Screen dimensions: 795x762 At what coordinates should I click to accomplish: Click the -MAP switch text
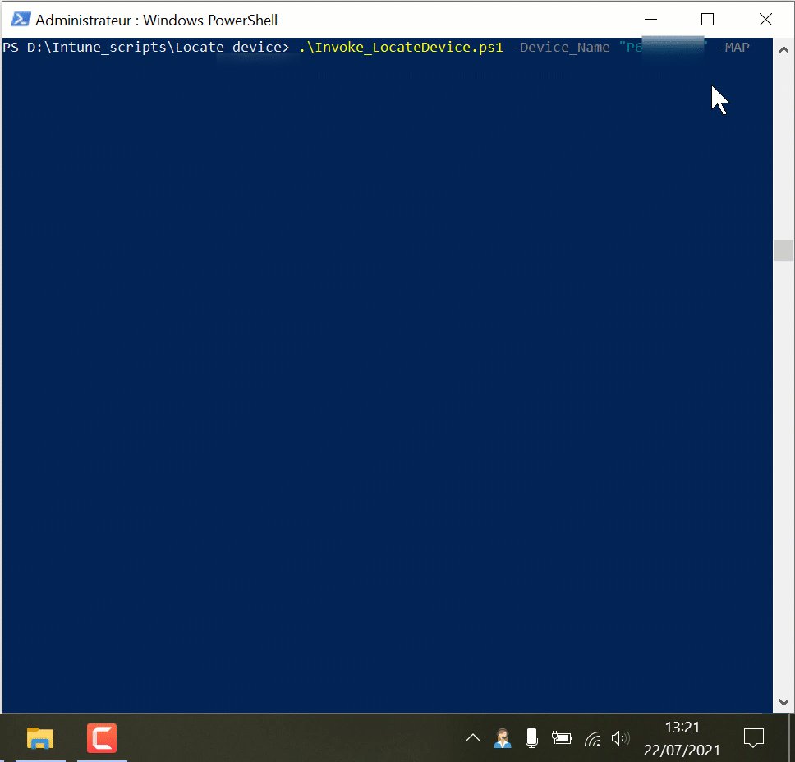[733, 47]
